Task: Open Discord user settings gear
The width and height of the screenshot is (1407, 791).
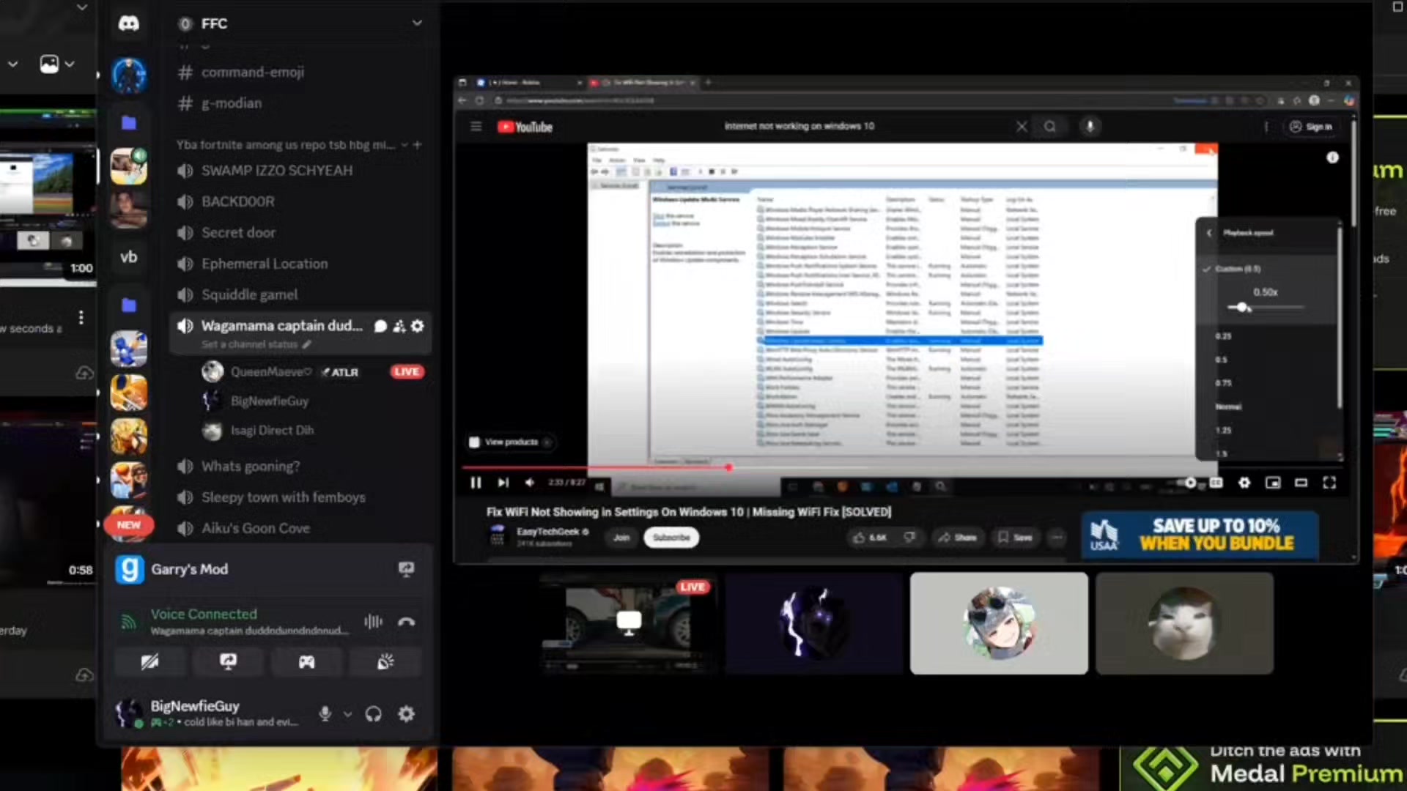Action: coord(406,713)
